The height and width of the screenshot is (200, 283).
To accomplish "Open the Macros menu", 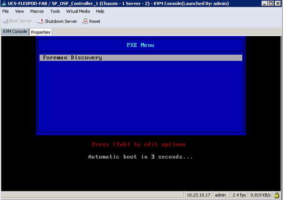I will pos(37,12).
